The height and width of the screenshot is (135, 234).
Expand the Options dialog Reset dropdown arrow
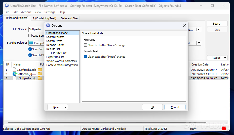pyautogui.click(x=65, y=107)
